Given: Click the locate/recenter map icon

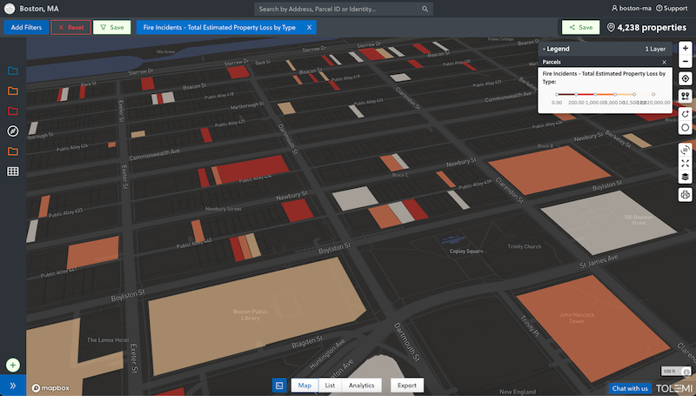Looking at the screenshot, I should [x=686, y=79].
